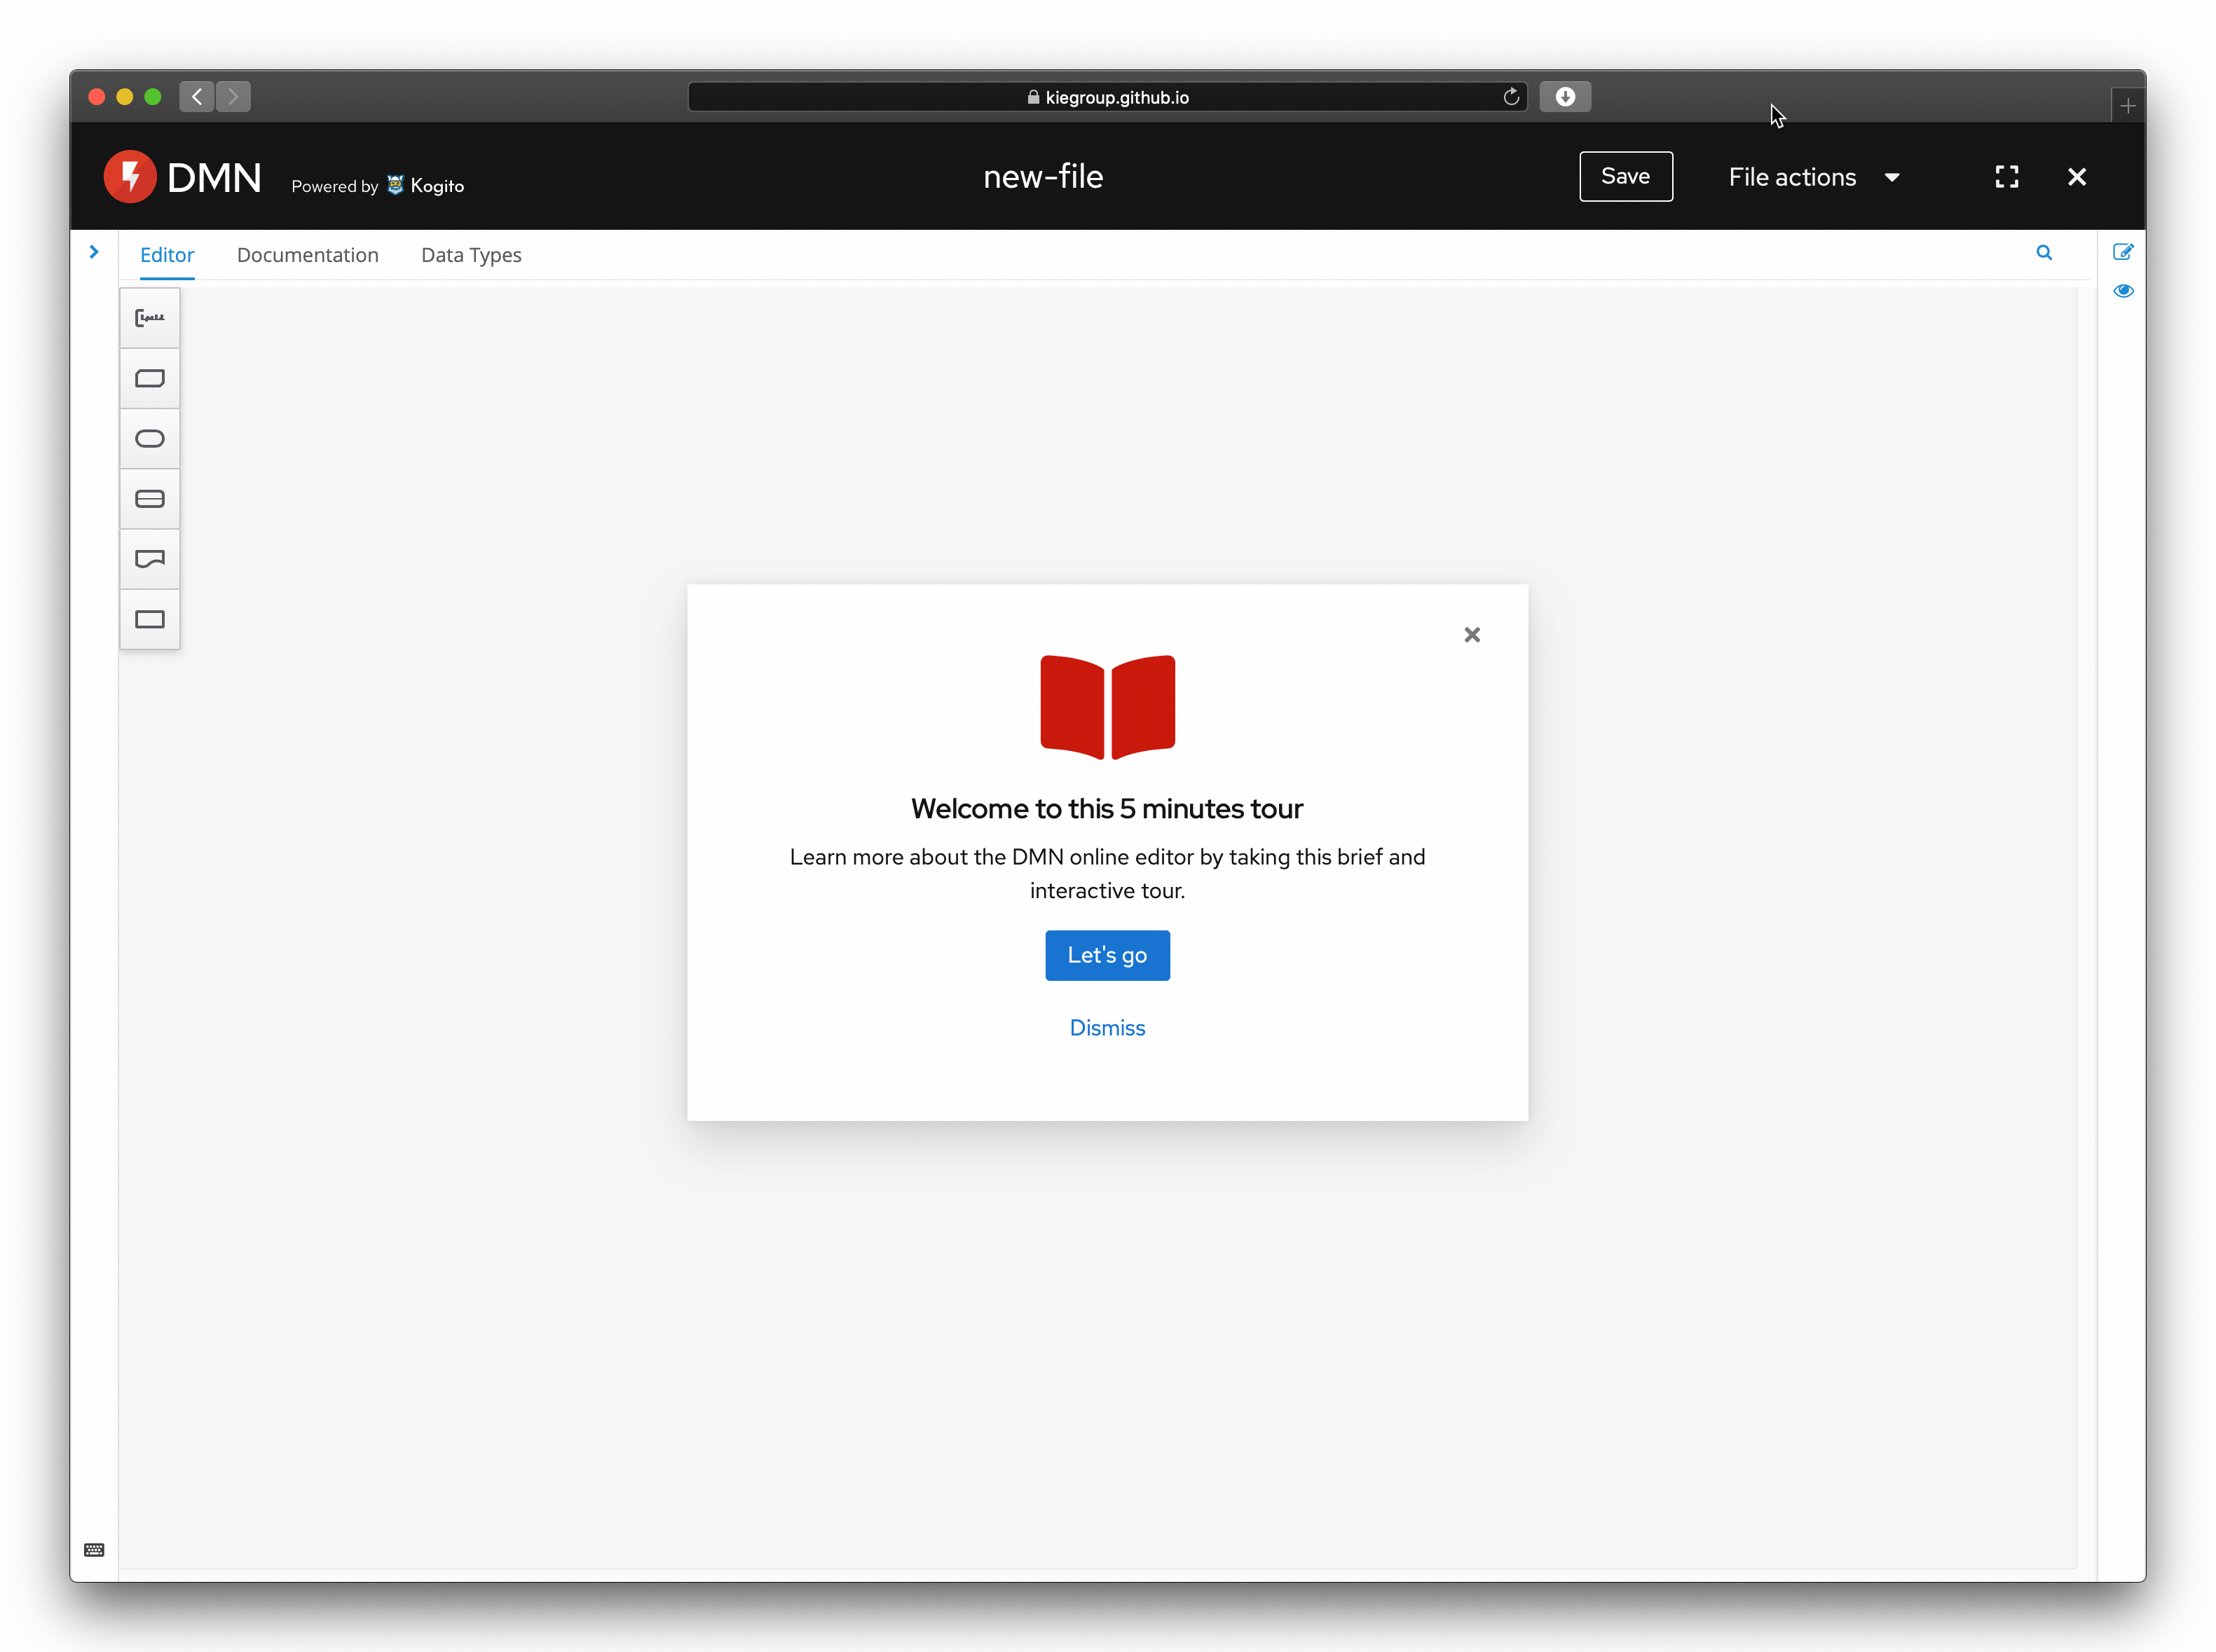Viewport: 2216px width, 1652px height.
Task: Open keyboard shortcuts icon at bottom-left
Action: tap(94, 1550)
